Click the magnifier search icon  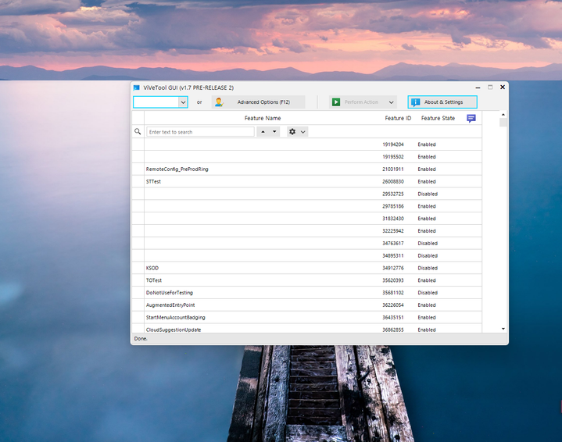tap(138, 132)
